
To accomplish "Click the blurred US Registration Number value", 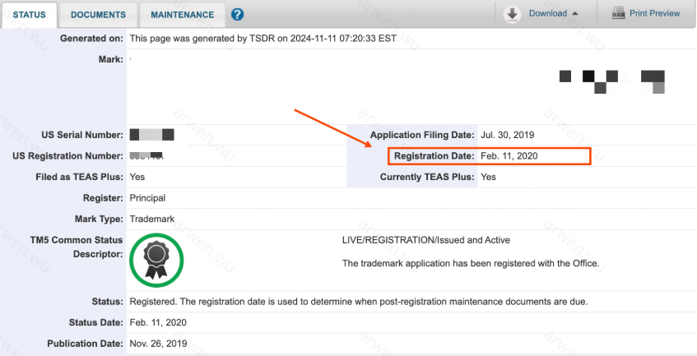I will [146, 155].
